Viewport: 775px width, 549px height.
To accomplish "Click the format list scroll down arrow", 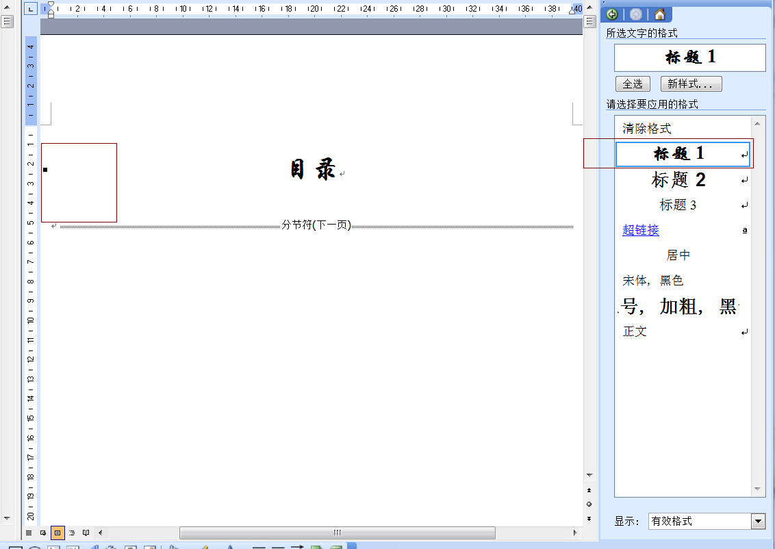I will click(757, 489).
